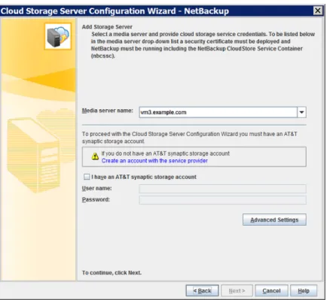Click the 'User name:' label
The height and width of the screenshot is (300, 327).
pos(97,188)
